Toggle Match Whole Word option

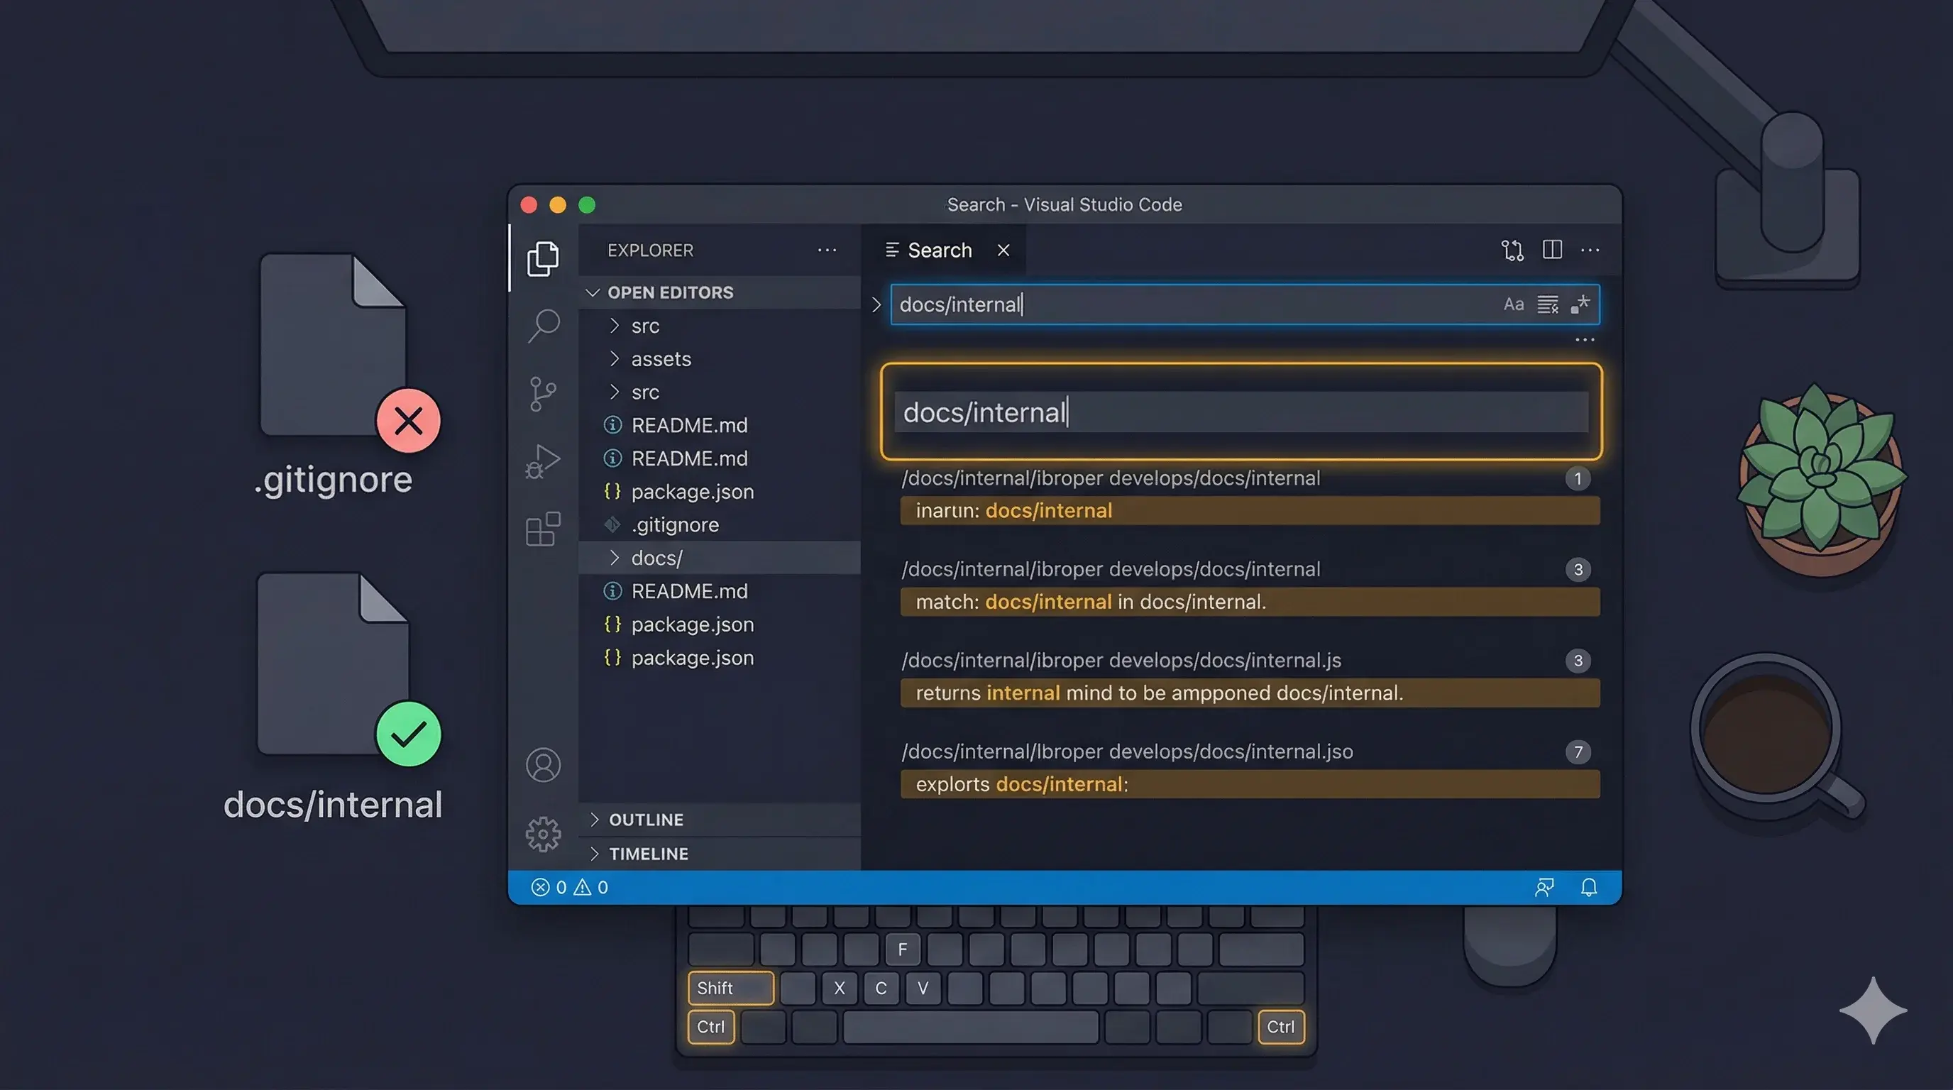pos(1547,304)
